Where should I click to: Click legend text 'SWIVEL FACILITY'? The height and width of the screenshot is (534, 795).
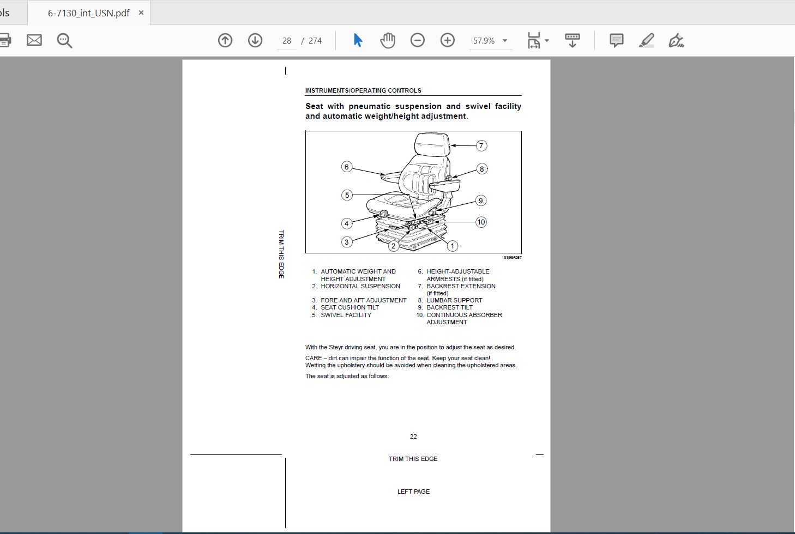point(346,315)
